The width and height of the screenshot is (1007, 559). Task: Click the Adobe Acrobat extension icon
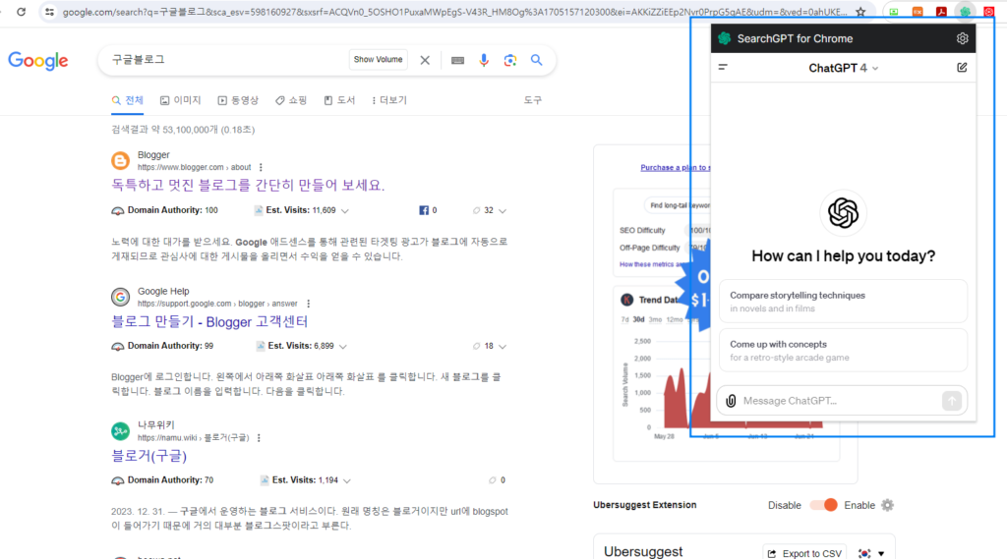(x=941, y=12)
